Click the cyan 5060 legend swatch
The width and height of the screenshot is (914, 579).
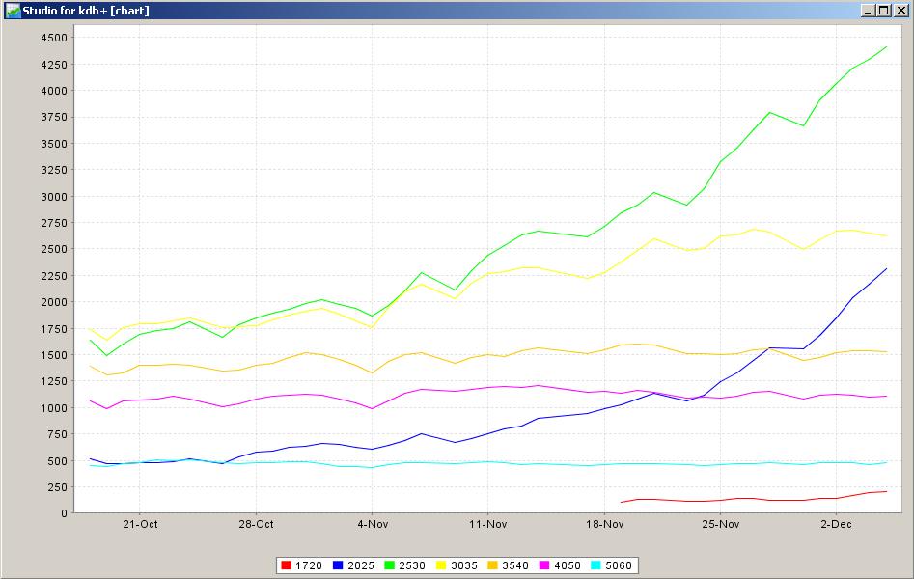click(595, 565)
